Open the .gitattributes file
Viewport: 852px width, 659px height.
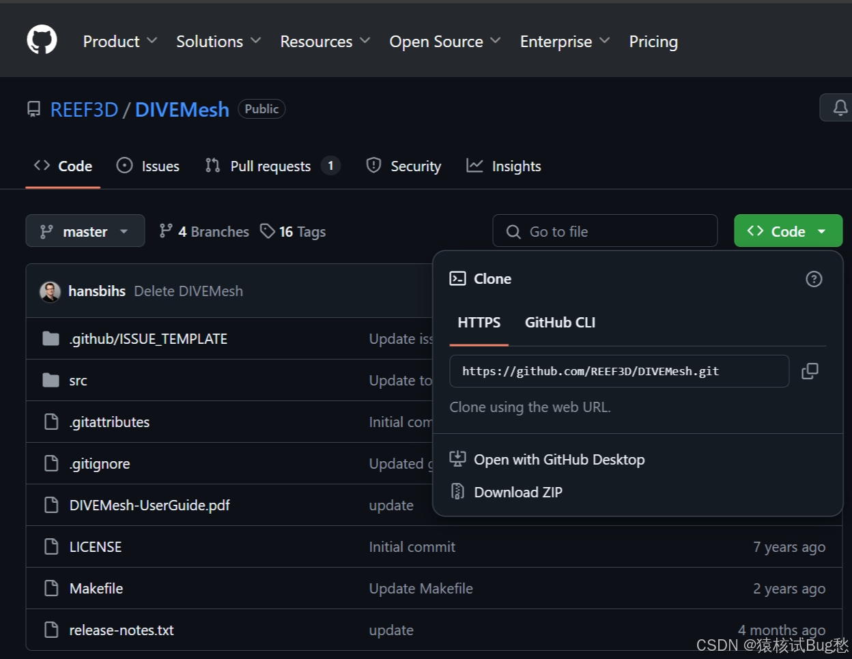click(x=109, y=422)
